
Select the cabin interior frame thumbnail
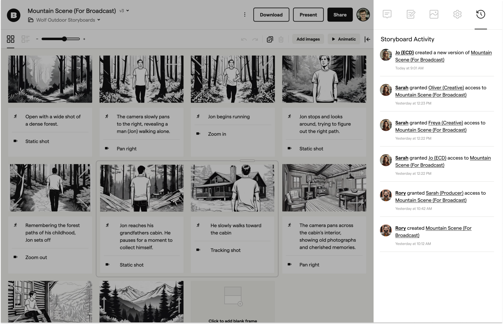(x=324, y=188)
